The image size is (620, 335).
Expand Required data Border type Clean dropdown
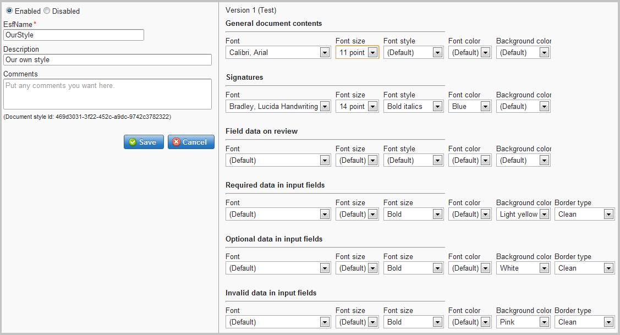584,215
